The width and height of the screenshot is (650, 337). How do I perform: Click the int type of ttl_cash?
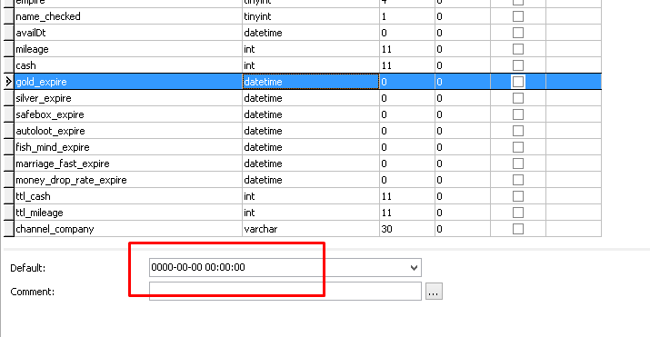coord(249,196)
